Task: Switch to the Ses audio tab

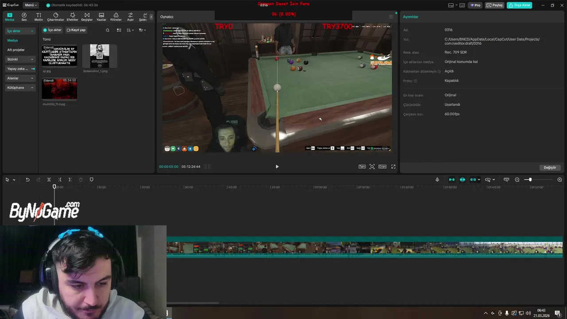Action: [x=24, y=17]
